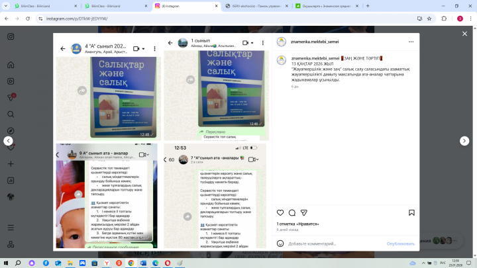This screenshot has width=477, height=268.
Task: Share the post with paper plane icon
Action: (304, 212)
